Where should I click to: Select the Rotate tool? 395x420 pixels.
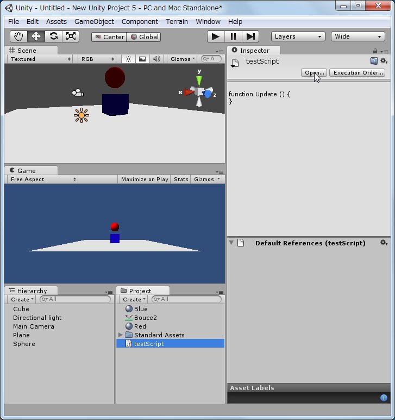[x=53, y=36]
